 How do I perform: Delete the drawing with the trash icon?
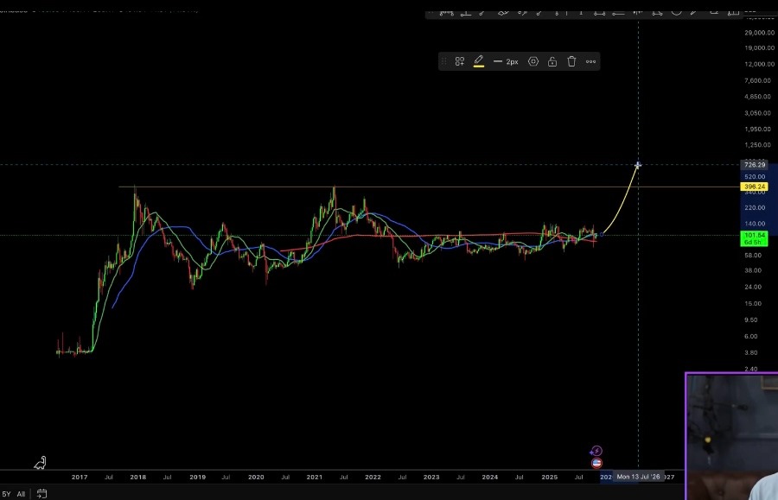point(571,61)
